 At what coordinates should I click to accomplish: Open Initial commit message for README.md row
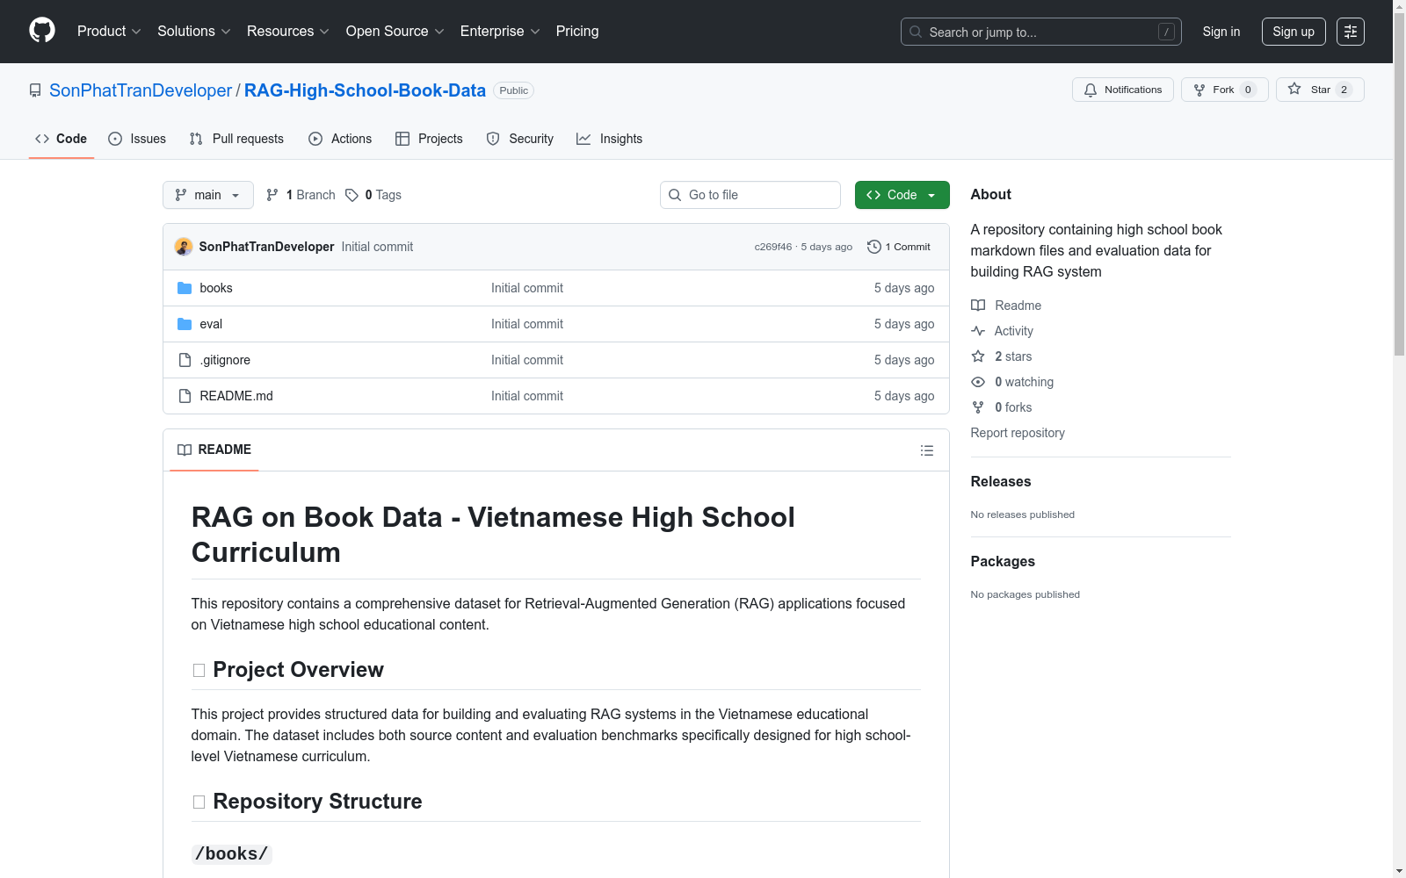(x=527, y=396)
